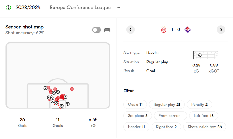Toggle the shot map view switch

click(97, 30)
